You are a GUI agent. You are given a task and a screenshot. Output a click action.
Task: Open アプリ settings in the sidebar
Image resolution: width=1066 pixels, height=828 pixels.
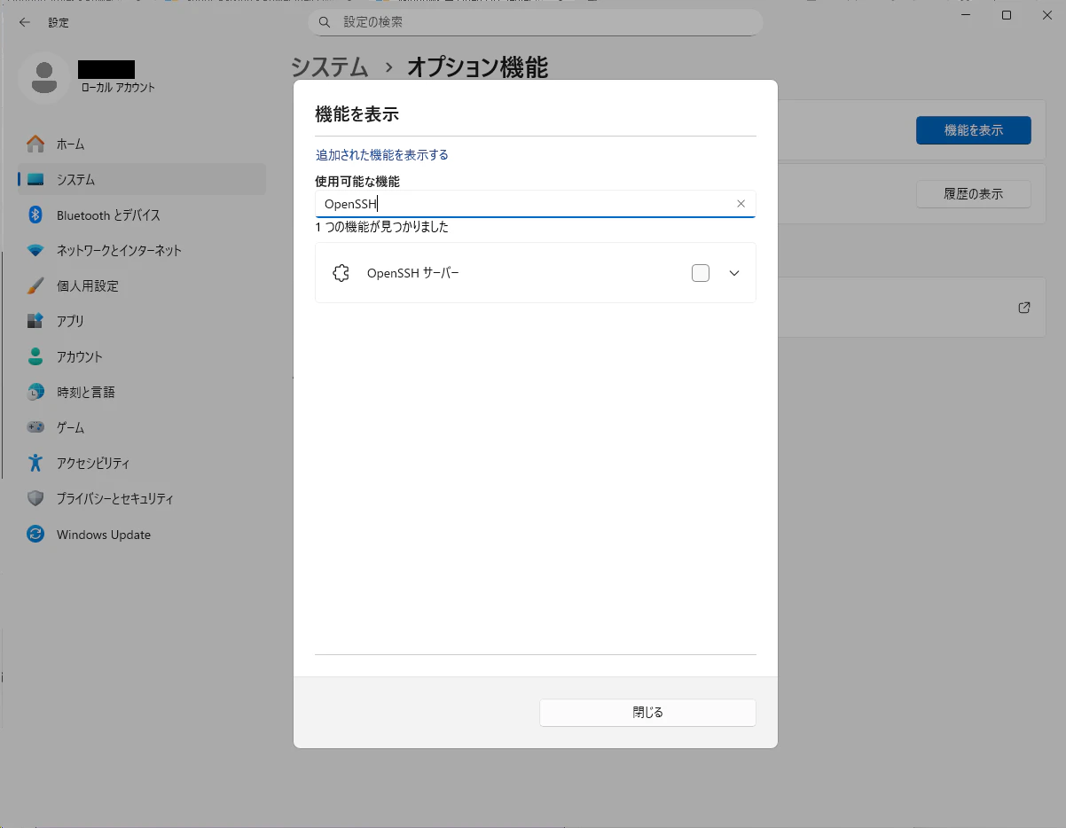[x=142, y=321]
